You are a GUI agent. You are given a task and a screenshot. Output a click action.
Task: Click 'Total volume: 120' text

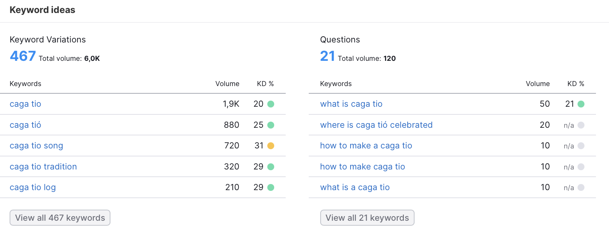point(367,59)
